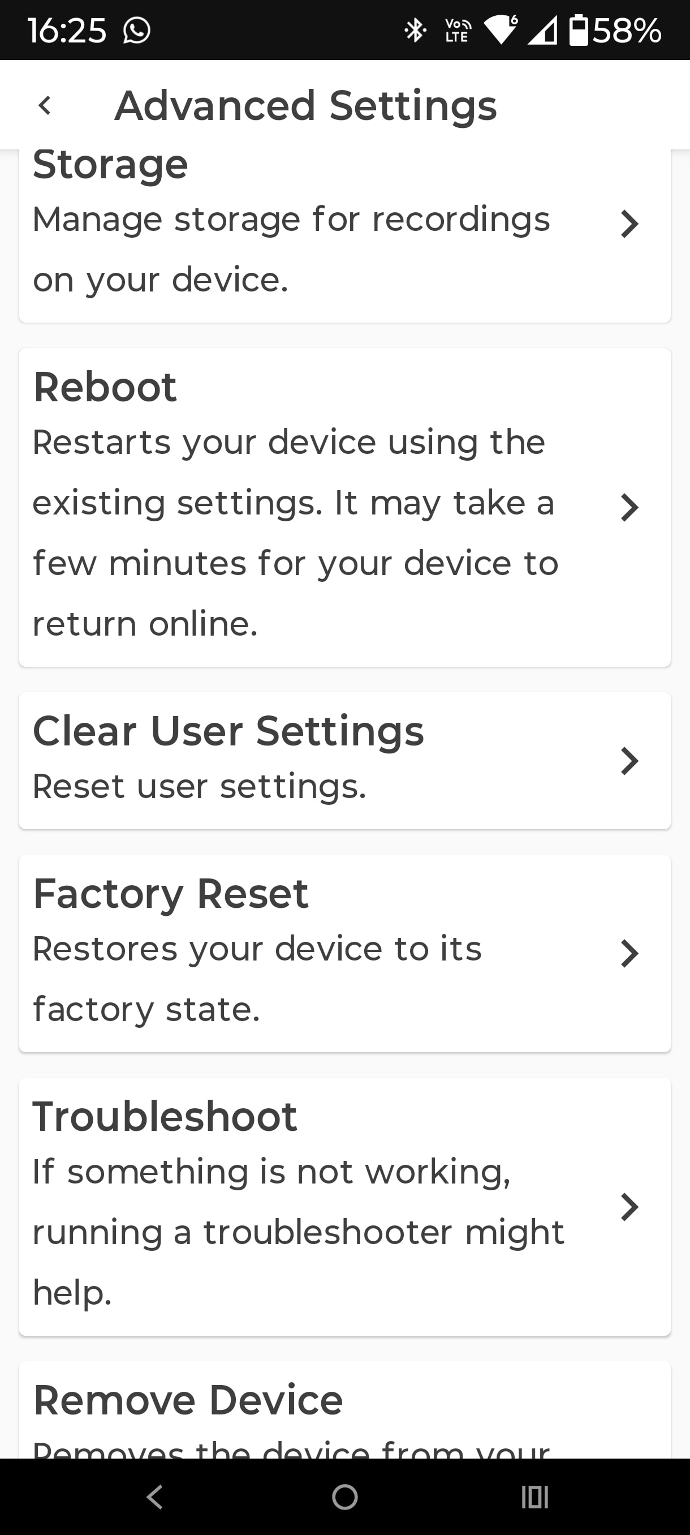The image size is (690, 1535).
Task: Tap the Bluetooth status icon
Action: point(415,31)
